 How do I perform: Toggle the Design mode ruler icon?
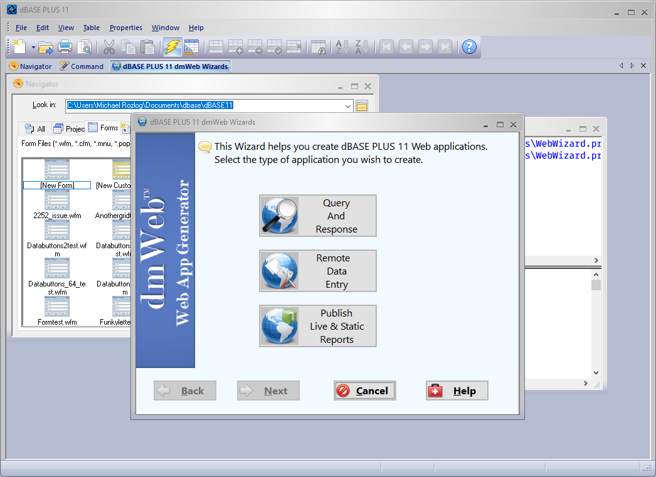[192, 47]
